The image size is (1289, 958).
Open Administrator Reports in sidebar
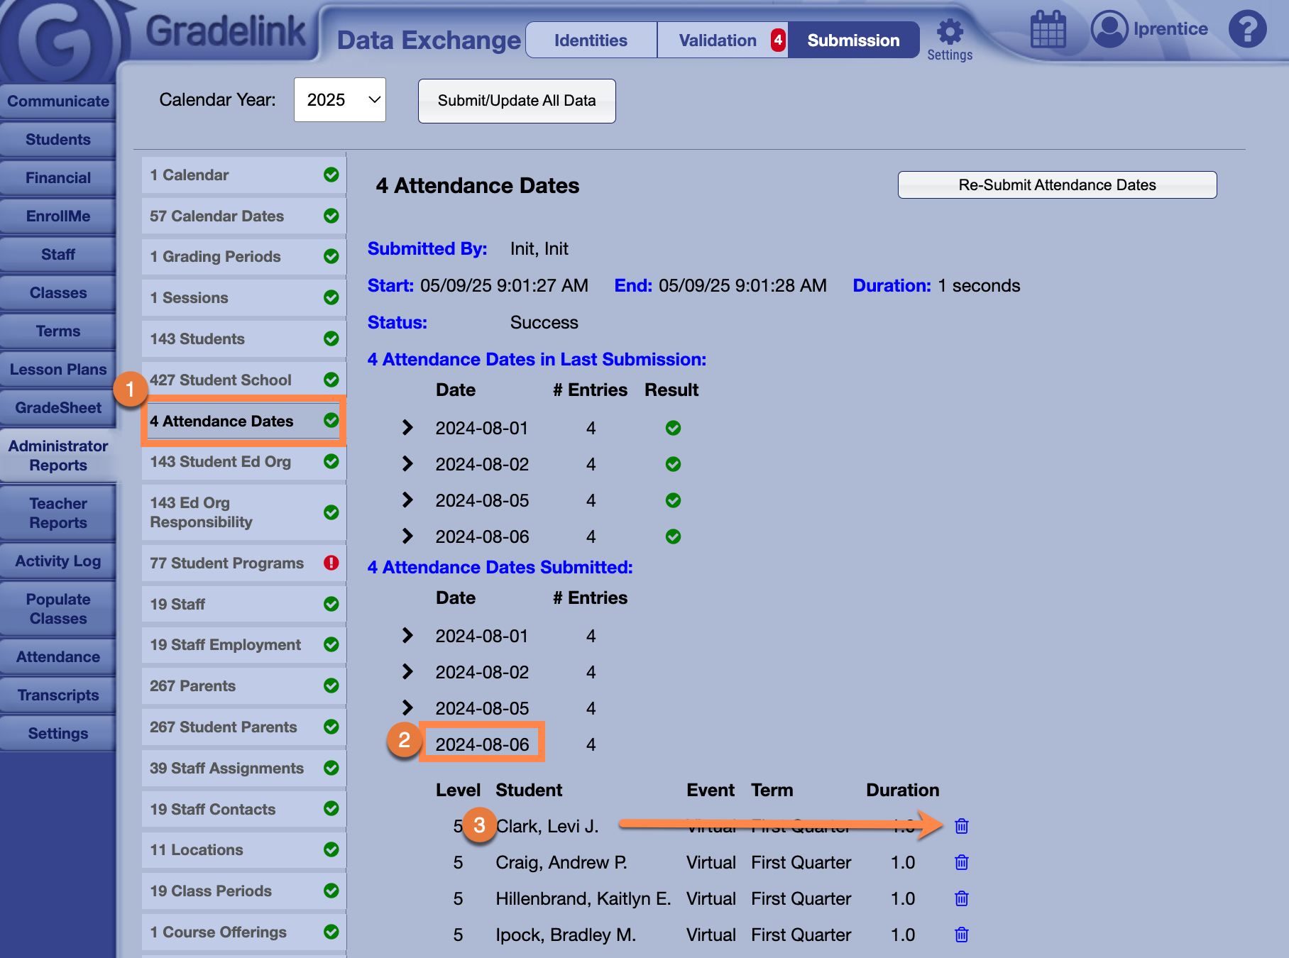click(58, 456)
